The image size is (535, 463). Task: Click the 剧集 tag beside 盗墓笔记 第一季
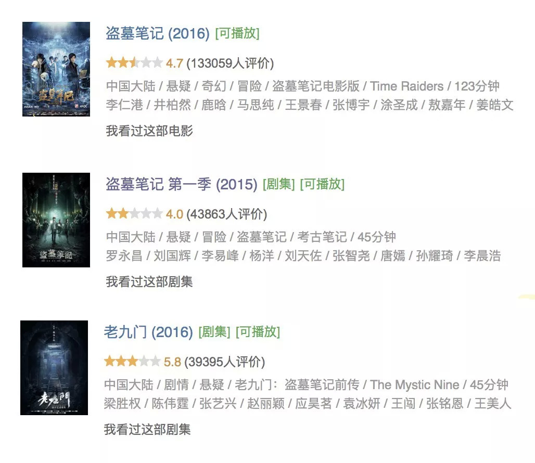279,185
